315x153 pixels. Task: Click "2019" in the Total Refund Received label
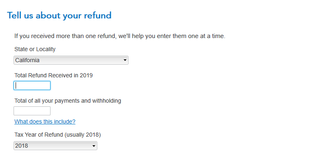(x=86, y=75)
